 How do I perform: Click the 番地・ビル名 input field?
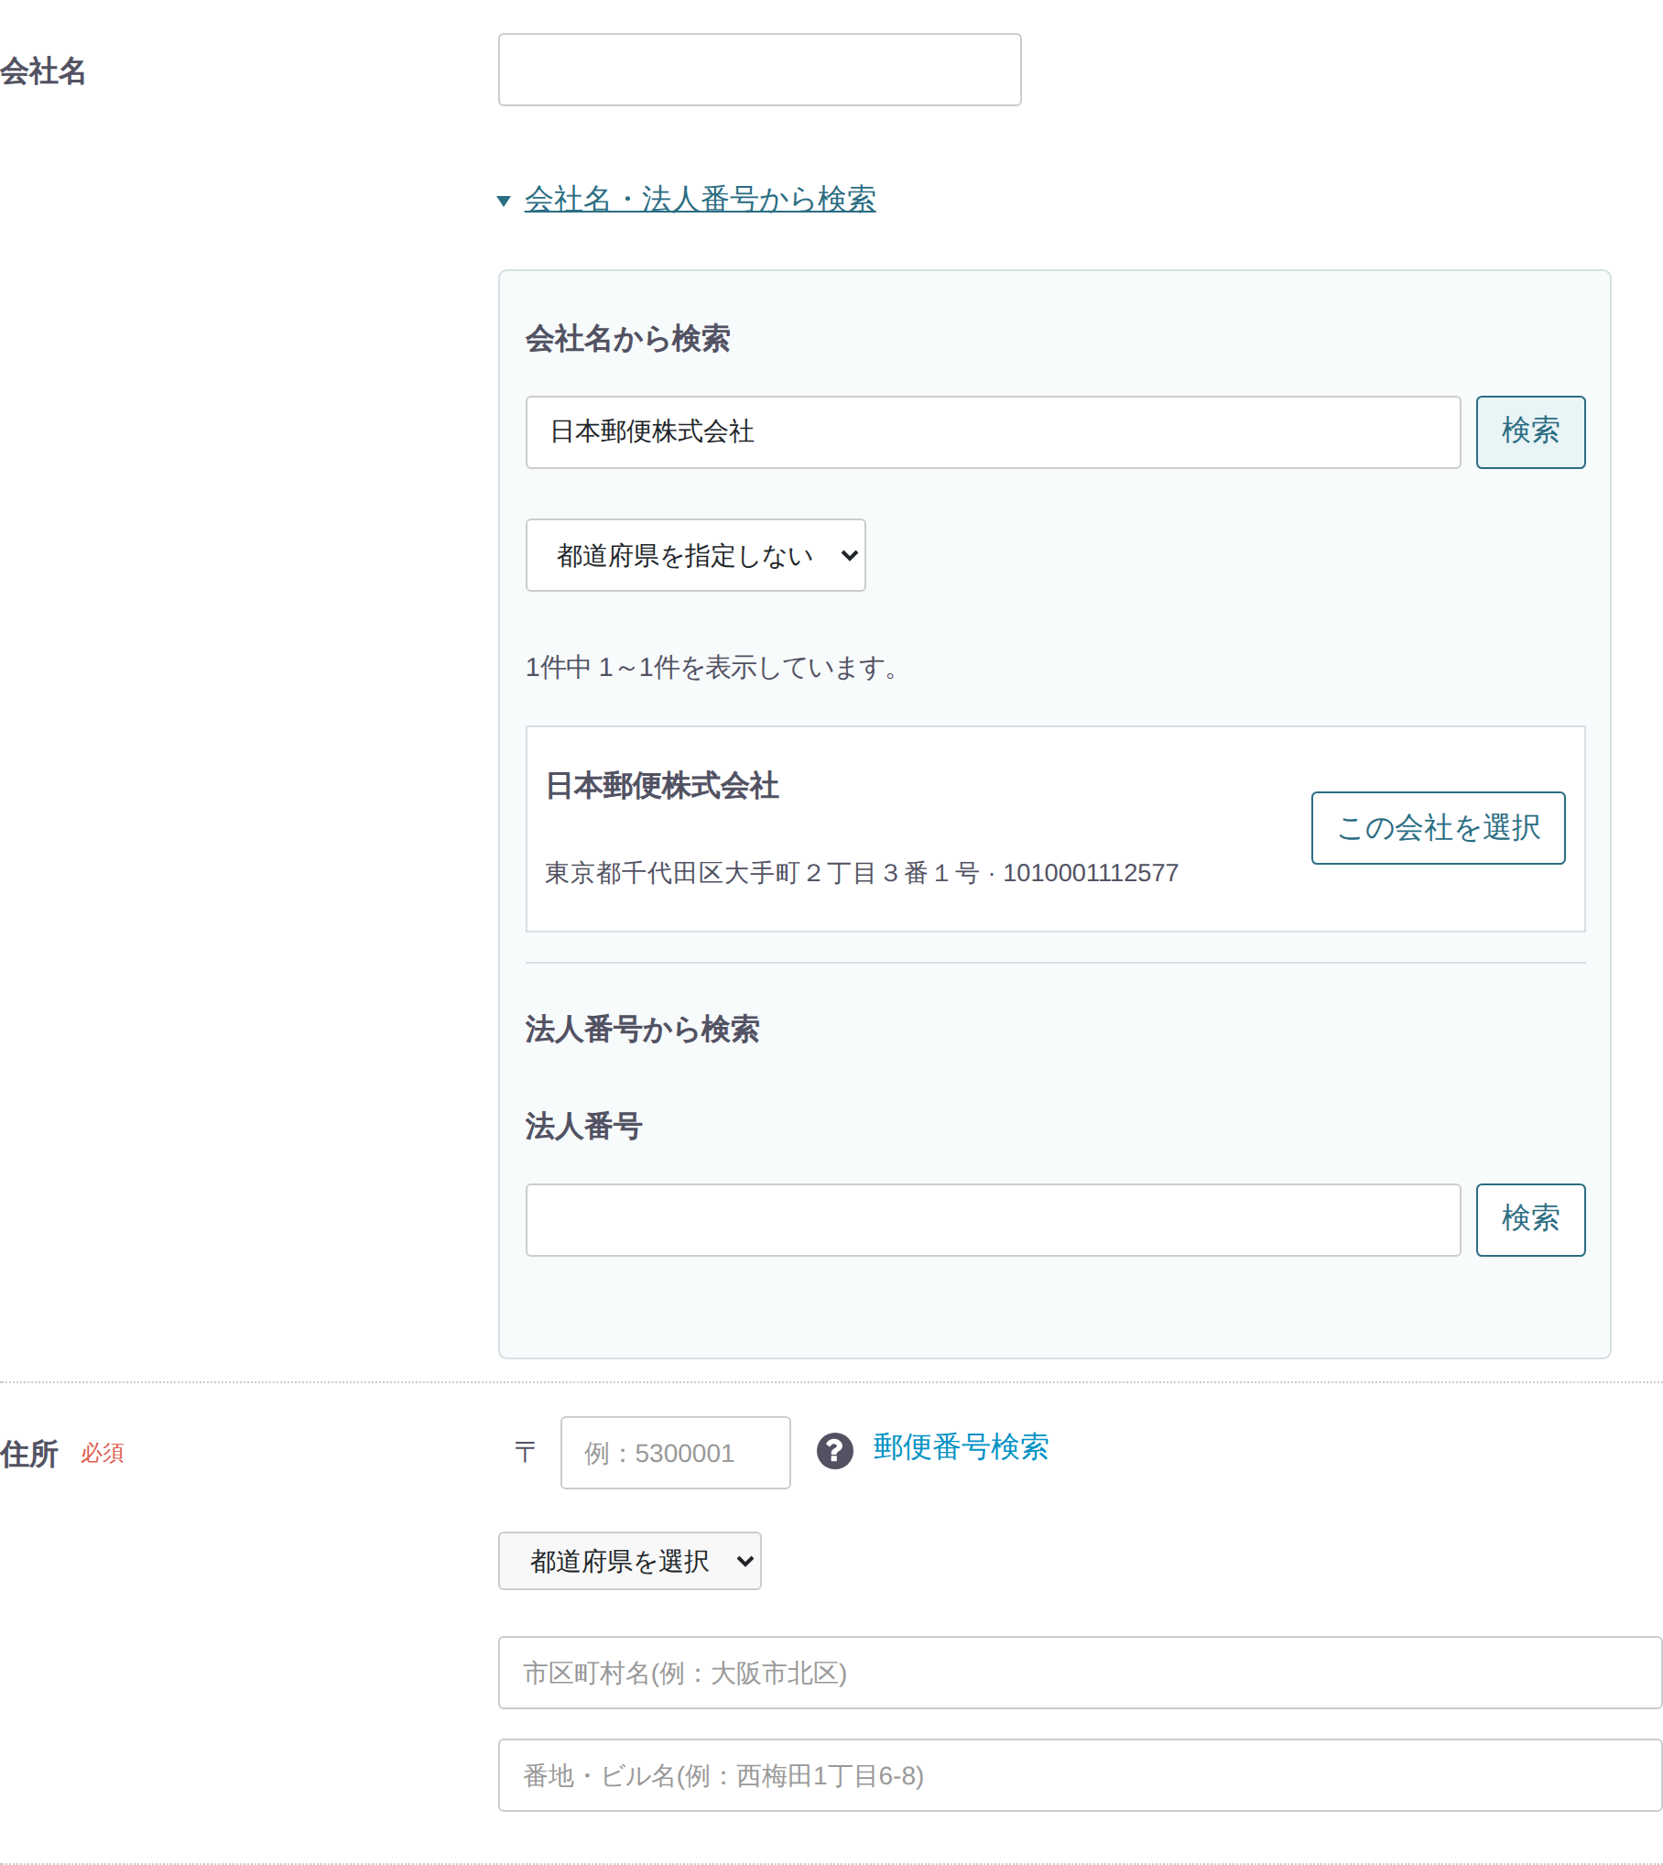point(1080,1775)
